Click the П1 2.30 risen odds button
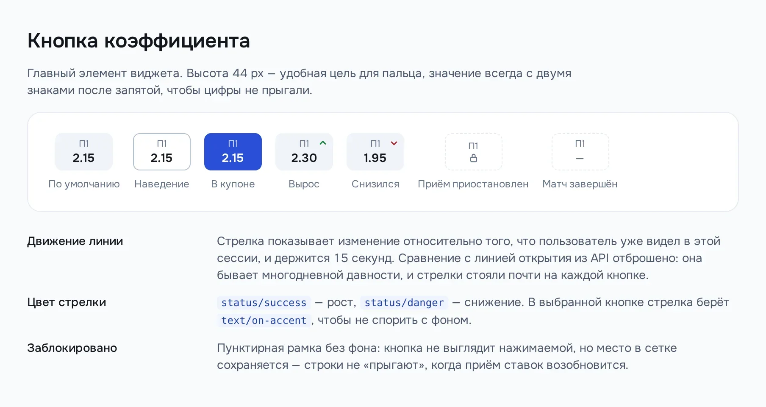This screenshot has width=766, height=407. tap(304, 152)
